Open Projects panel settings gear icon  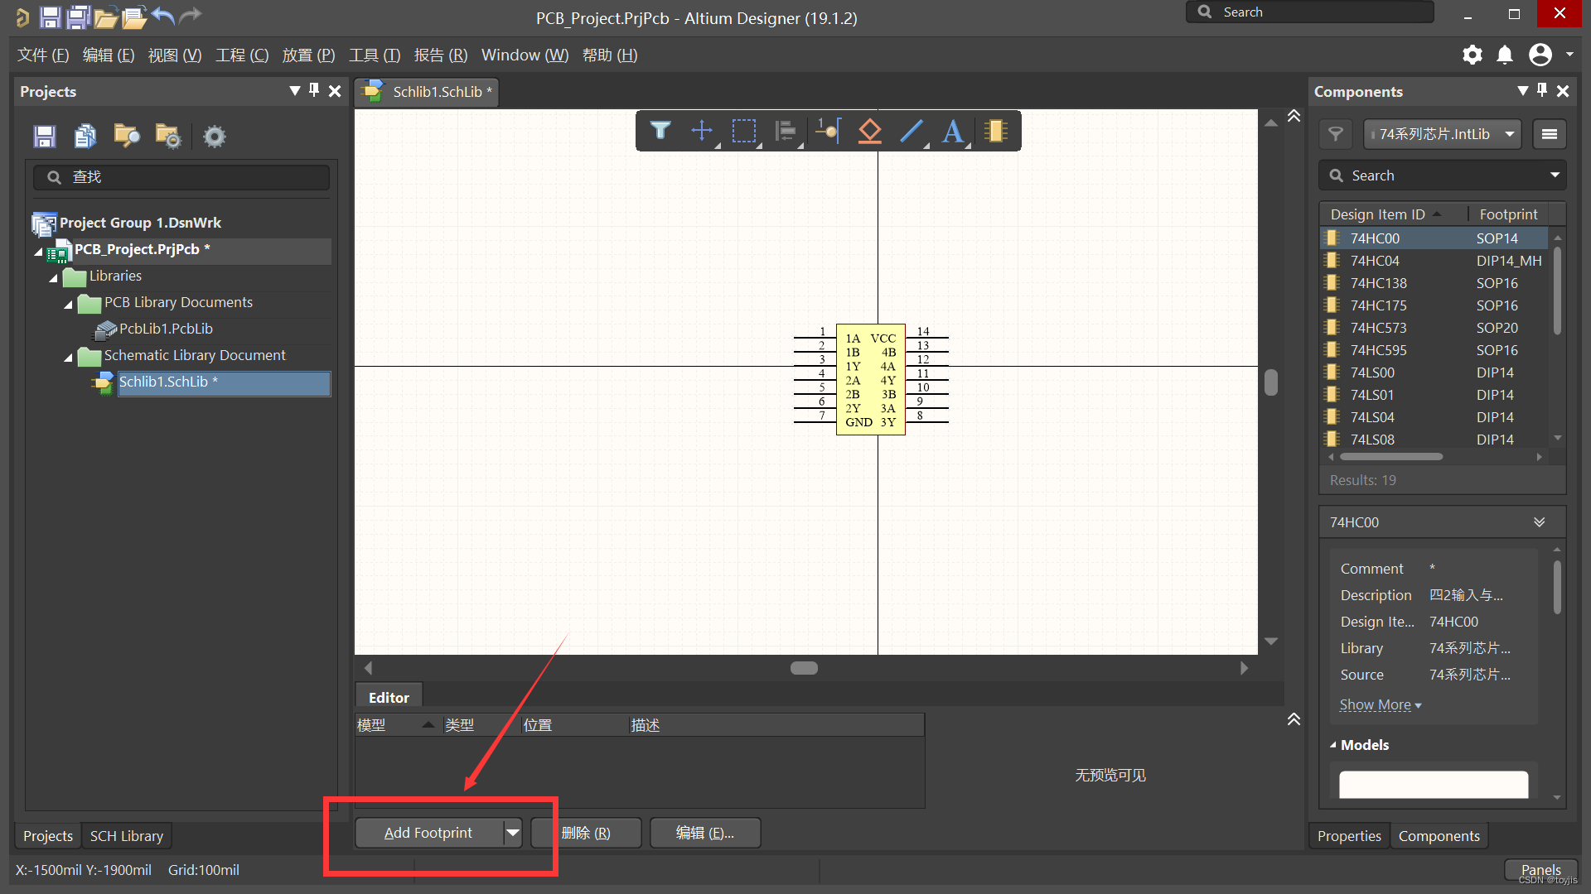click(214, 136)
